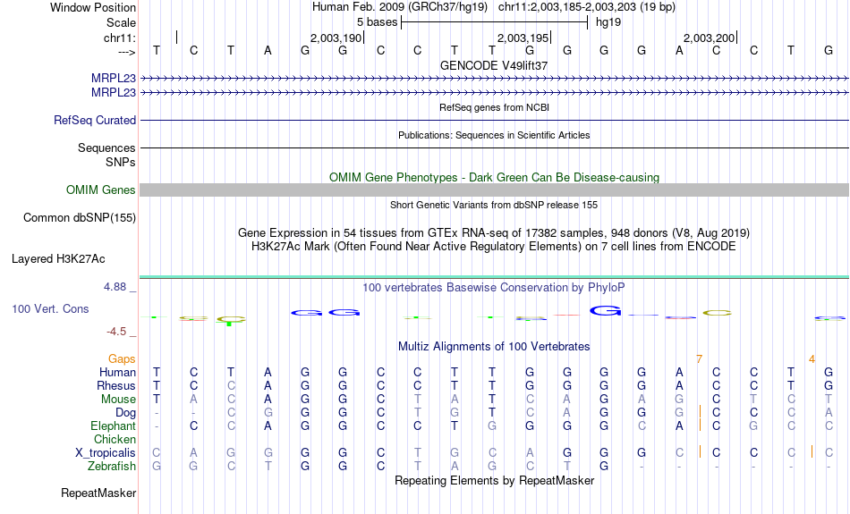Click 100 vertebrates Basewise Conservation by PhyloP

point(494,288)
